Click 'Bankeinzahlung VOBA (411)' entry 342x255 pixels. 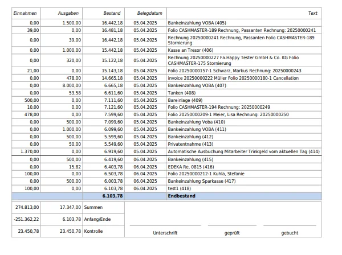(x=197, y=130)
